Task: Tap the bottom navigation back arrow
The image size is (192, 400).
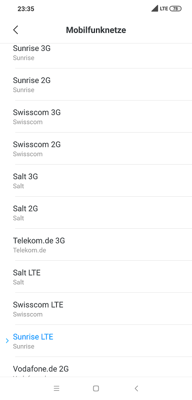Action: [137, 388]
